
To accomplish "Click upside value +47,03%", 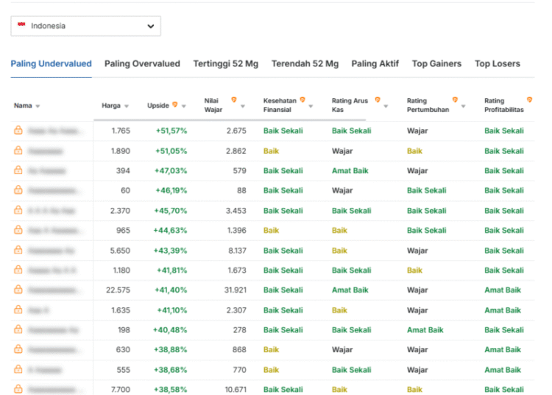I will pos(171,171).
